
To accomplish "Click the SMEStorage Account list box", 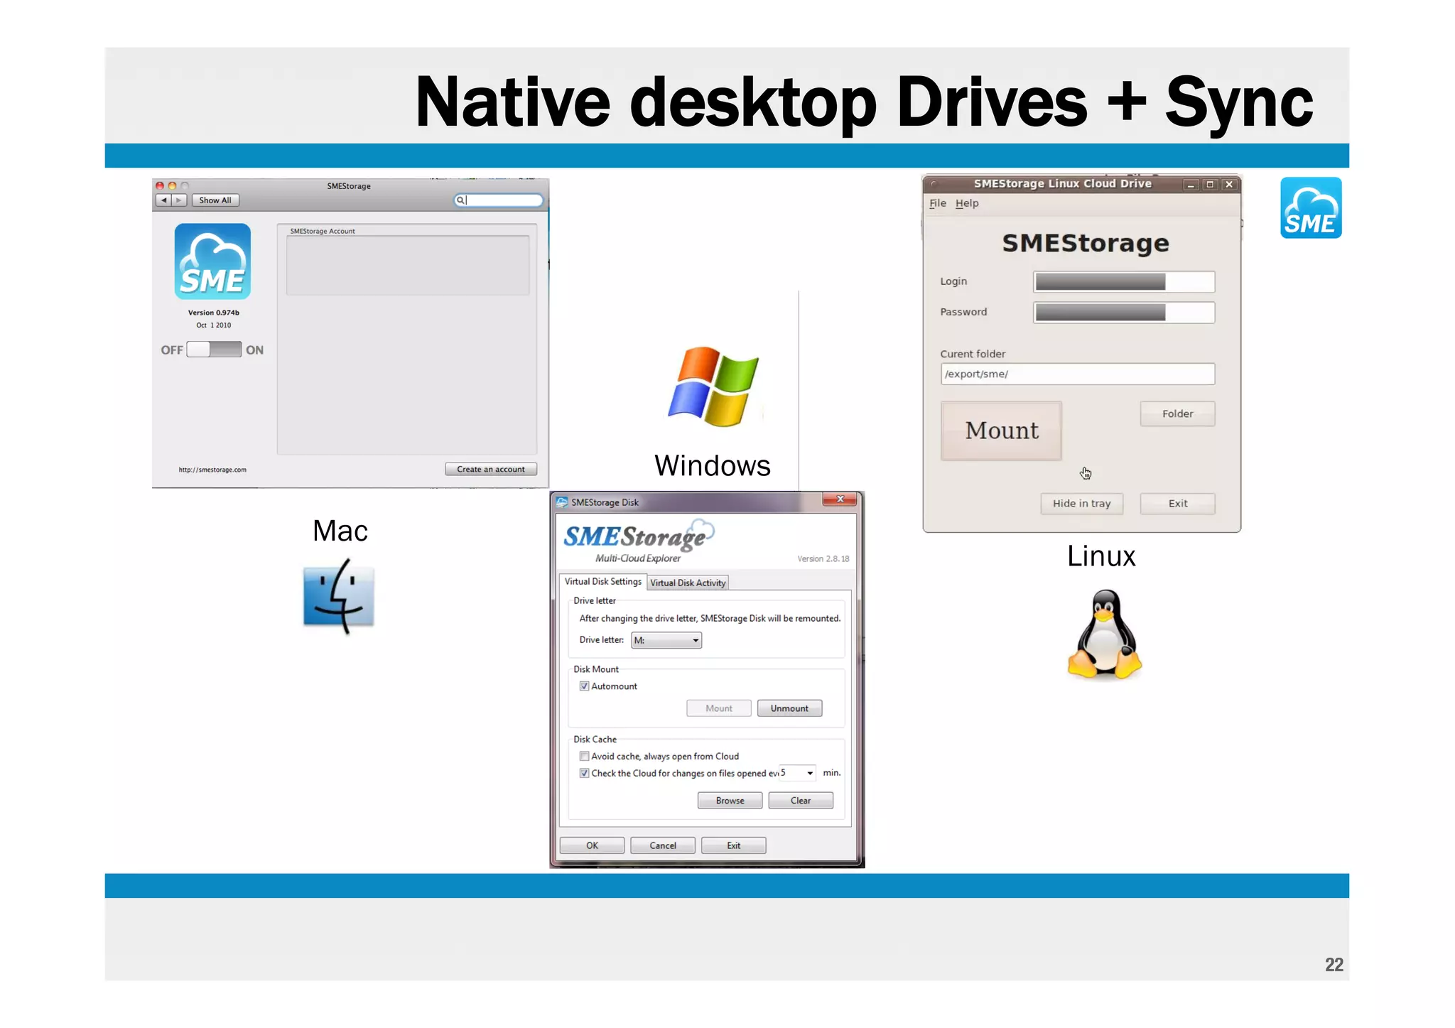I will 408,265.
